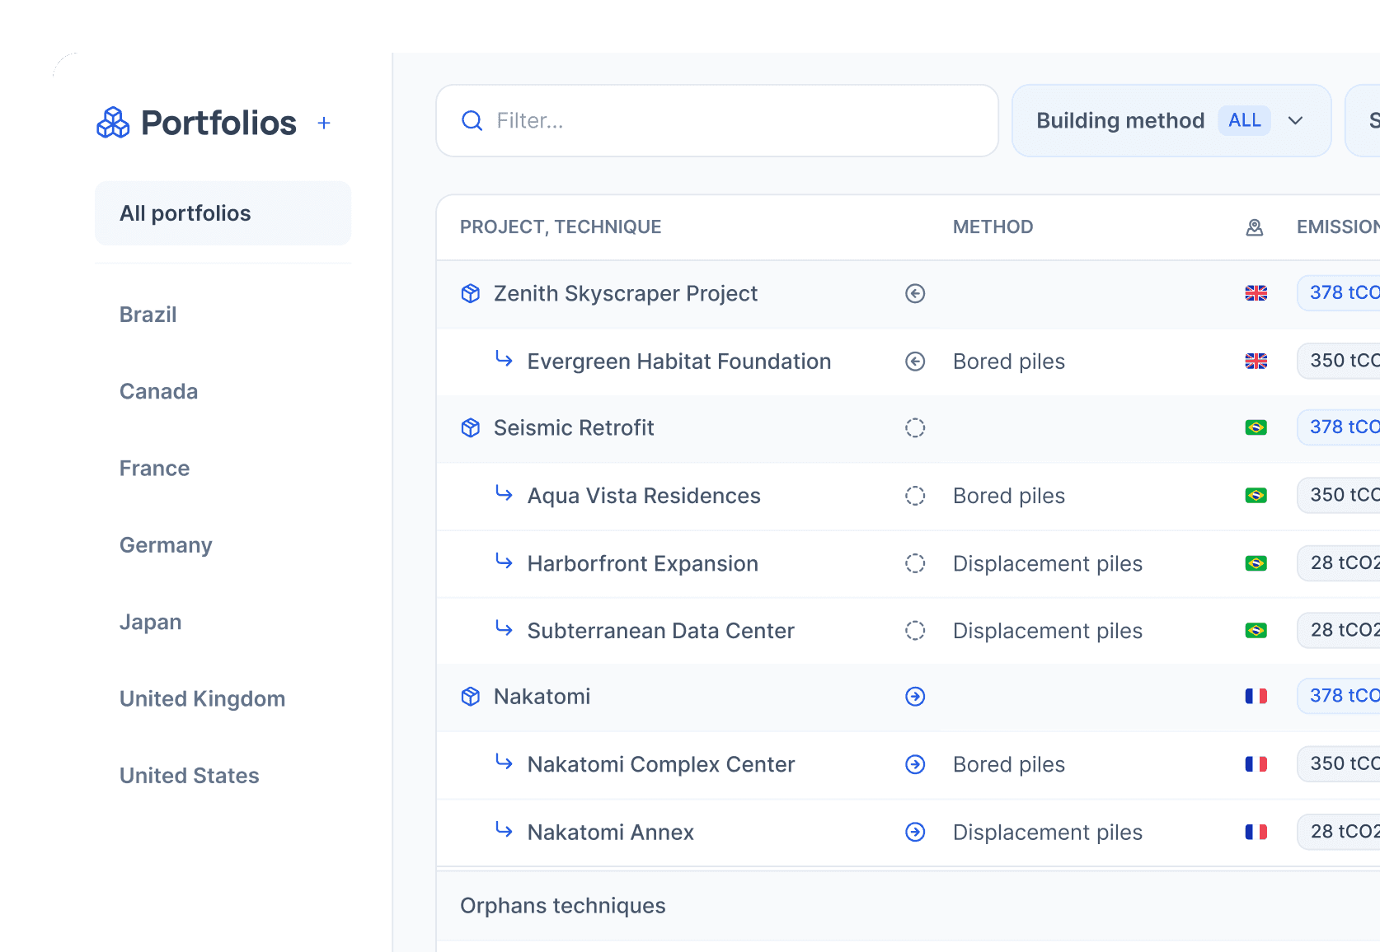1380x952 pixels.
Task: Click sub-item arrow beside Evergreen Habitat Foundation
Action: coord(504,358)
